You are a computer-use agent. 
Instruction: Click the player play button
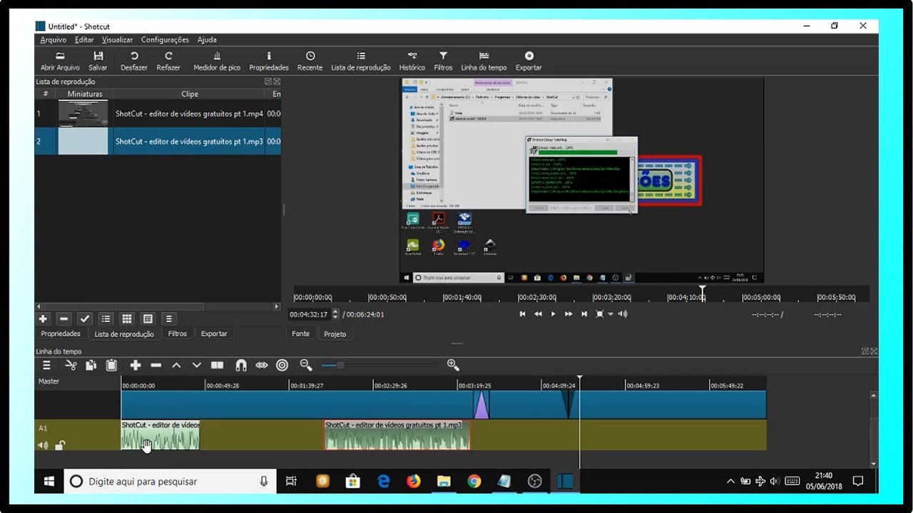click(553, 314)
